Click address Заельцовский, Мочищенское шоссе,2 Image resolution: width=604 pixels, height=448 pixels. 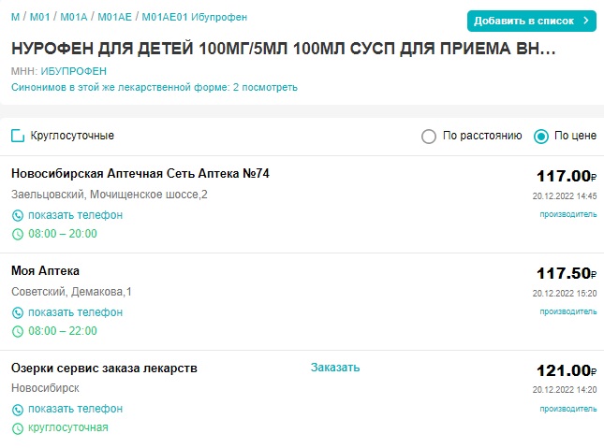pos(110,195)
